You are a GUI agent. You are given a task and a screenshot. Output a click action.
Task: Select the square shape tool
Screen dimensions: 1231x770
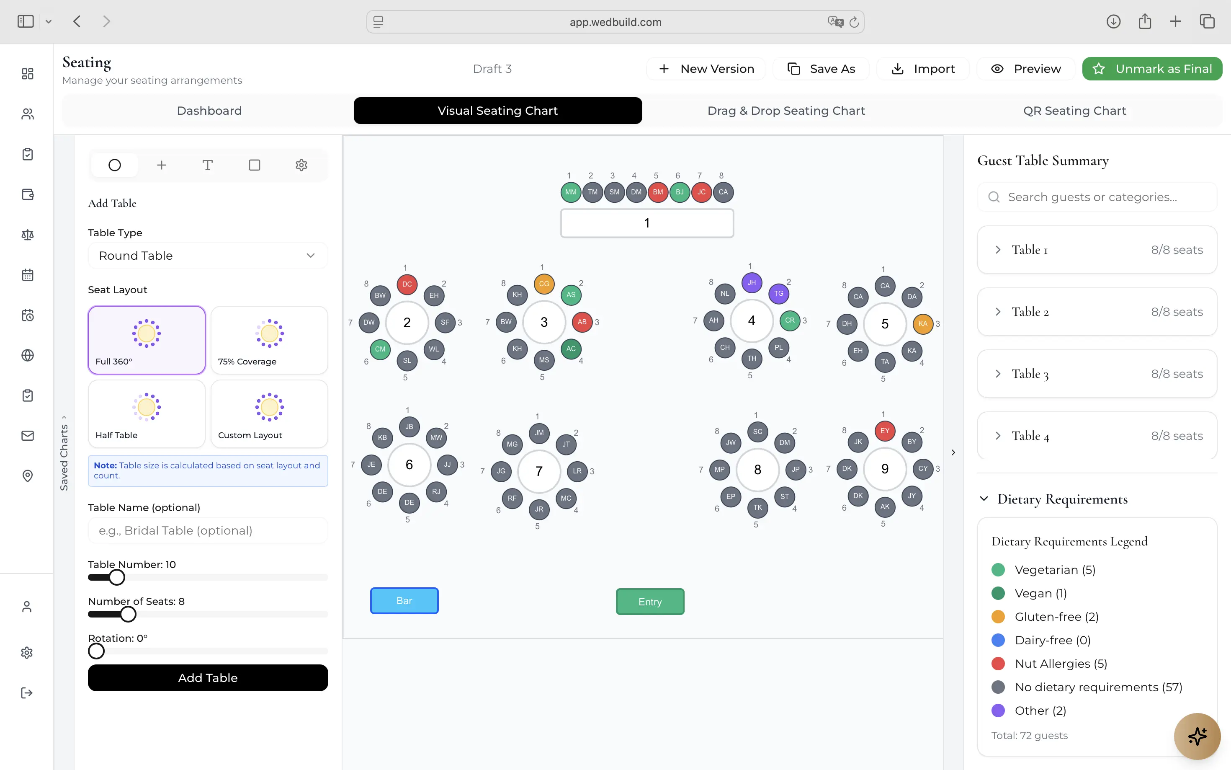(255, 165)
